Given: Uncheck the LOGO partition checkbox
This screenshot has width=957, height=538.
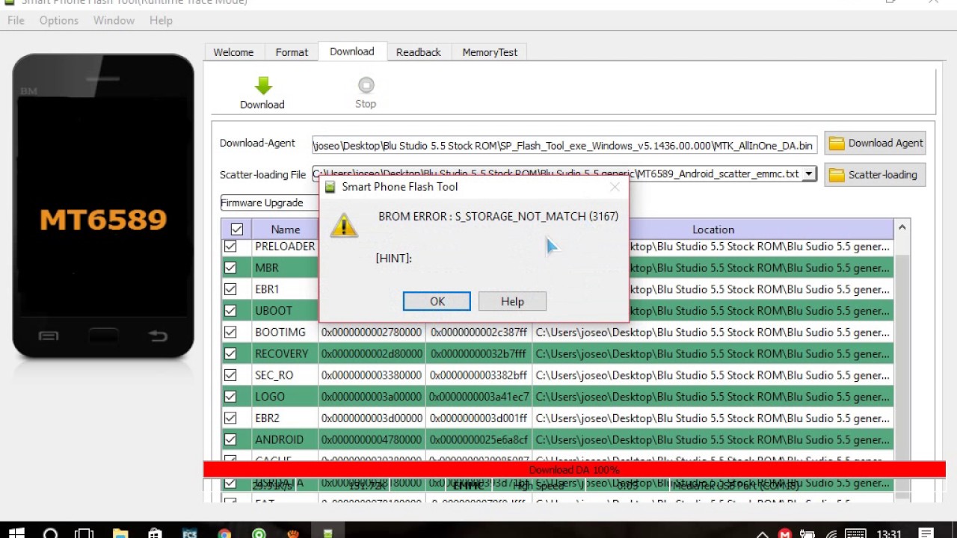Looking at the screenshot, I should [x=230, y=396].
